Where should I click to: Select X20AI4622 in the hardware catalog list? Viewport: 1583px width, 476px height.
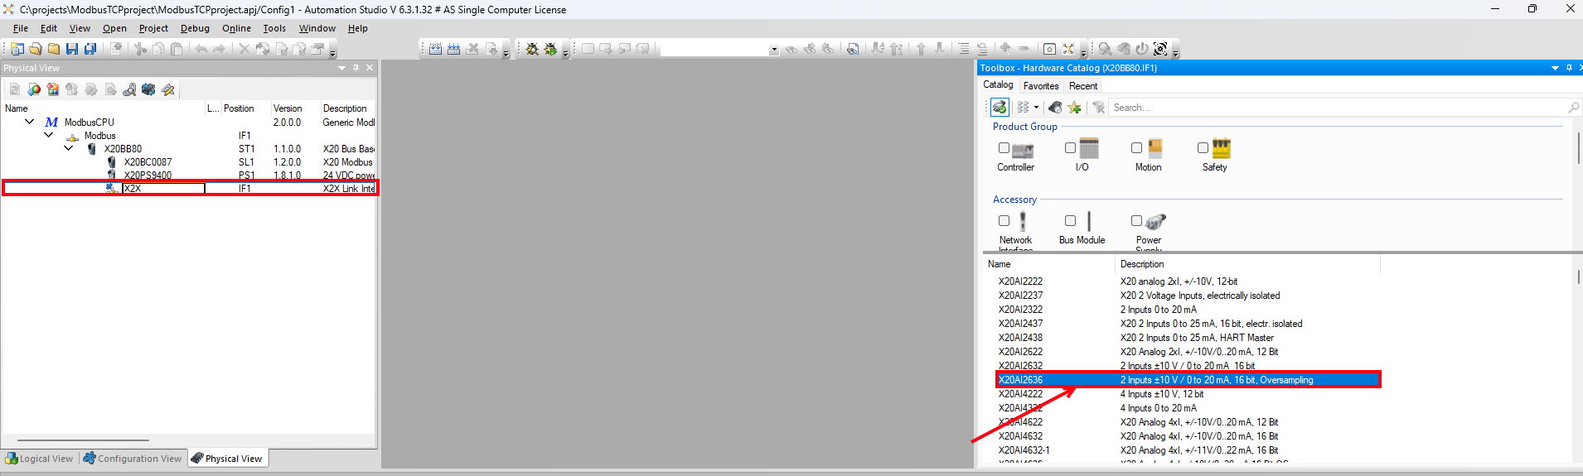tap(1020, 422)
